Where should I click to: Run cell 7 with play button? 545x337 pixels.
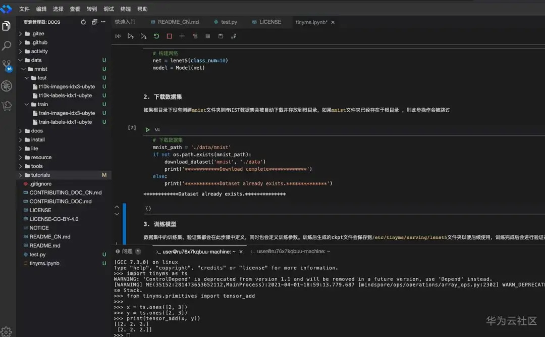point(148,130)
